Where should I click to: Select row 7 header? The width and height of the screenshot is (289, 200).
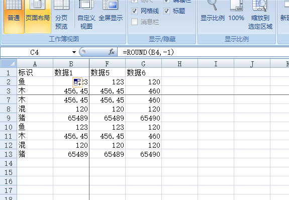pos(9,99)
